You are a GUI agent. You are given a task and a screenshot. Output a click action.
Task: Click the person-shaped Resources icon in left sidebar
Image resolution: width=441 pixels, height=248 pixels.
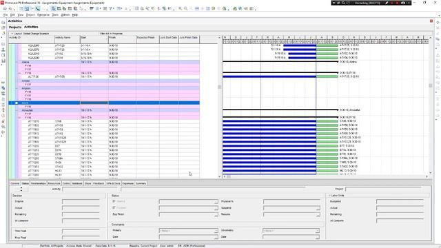(3, 50)
